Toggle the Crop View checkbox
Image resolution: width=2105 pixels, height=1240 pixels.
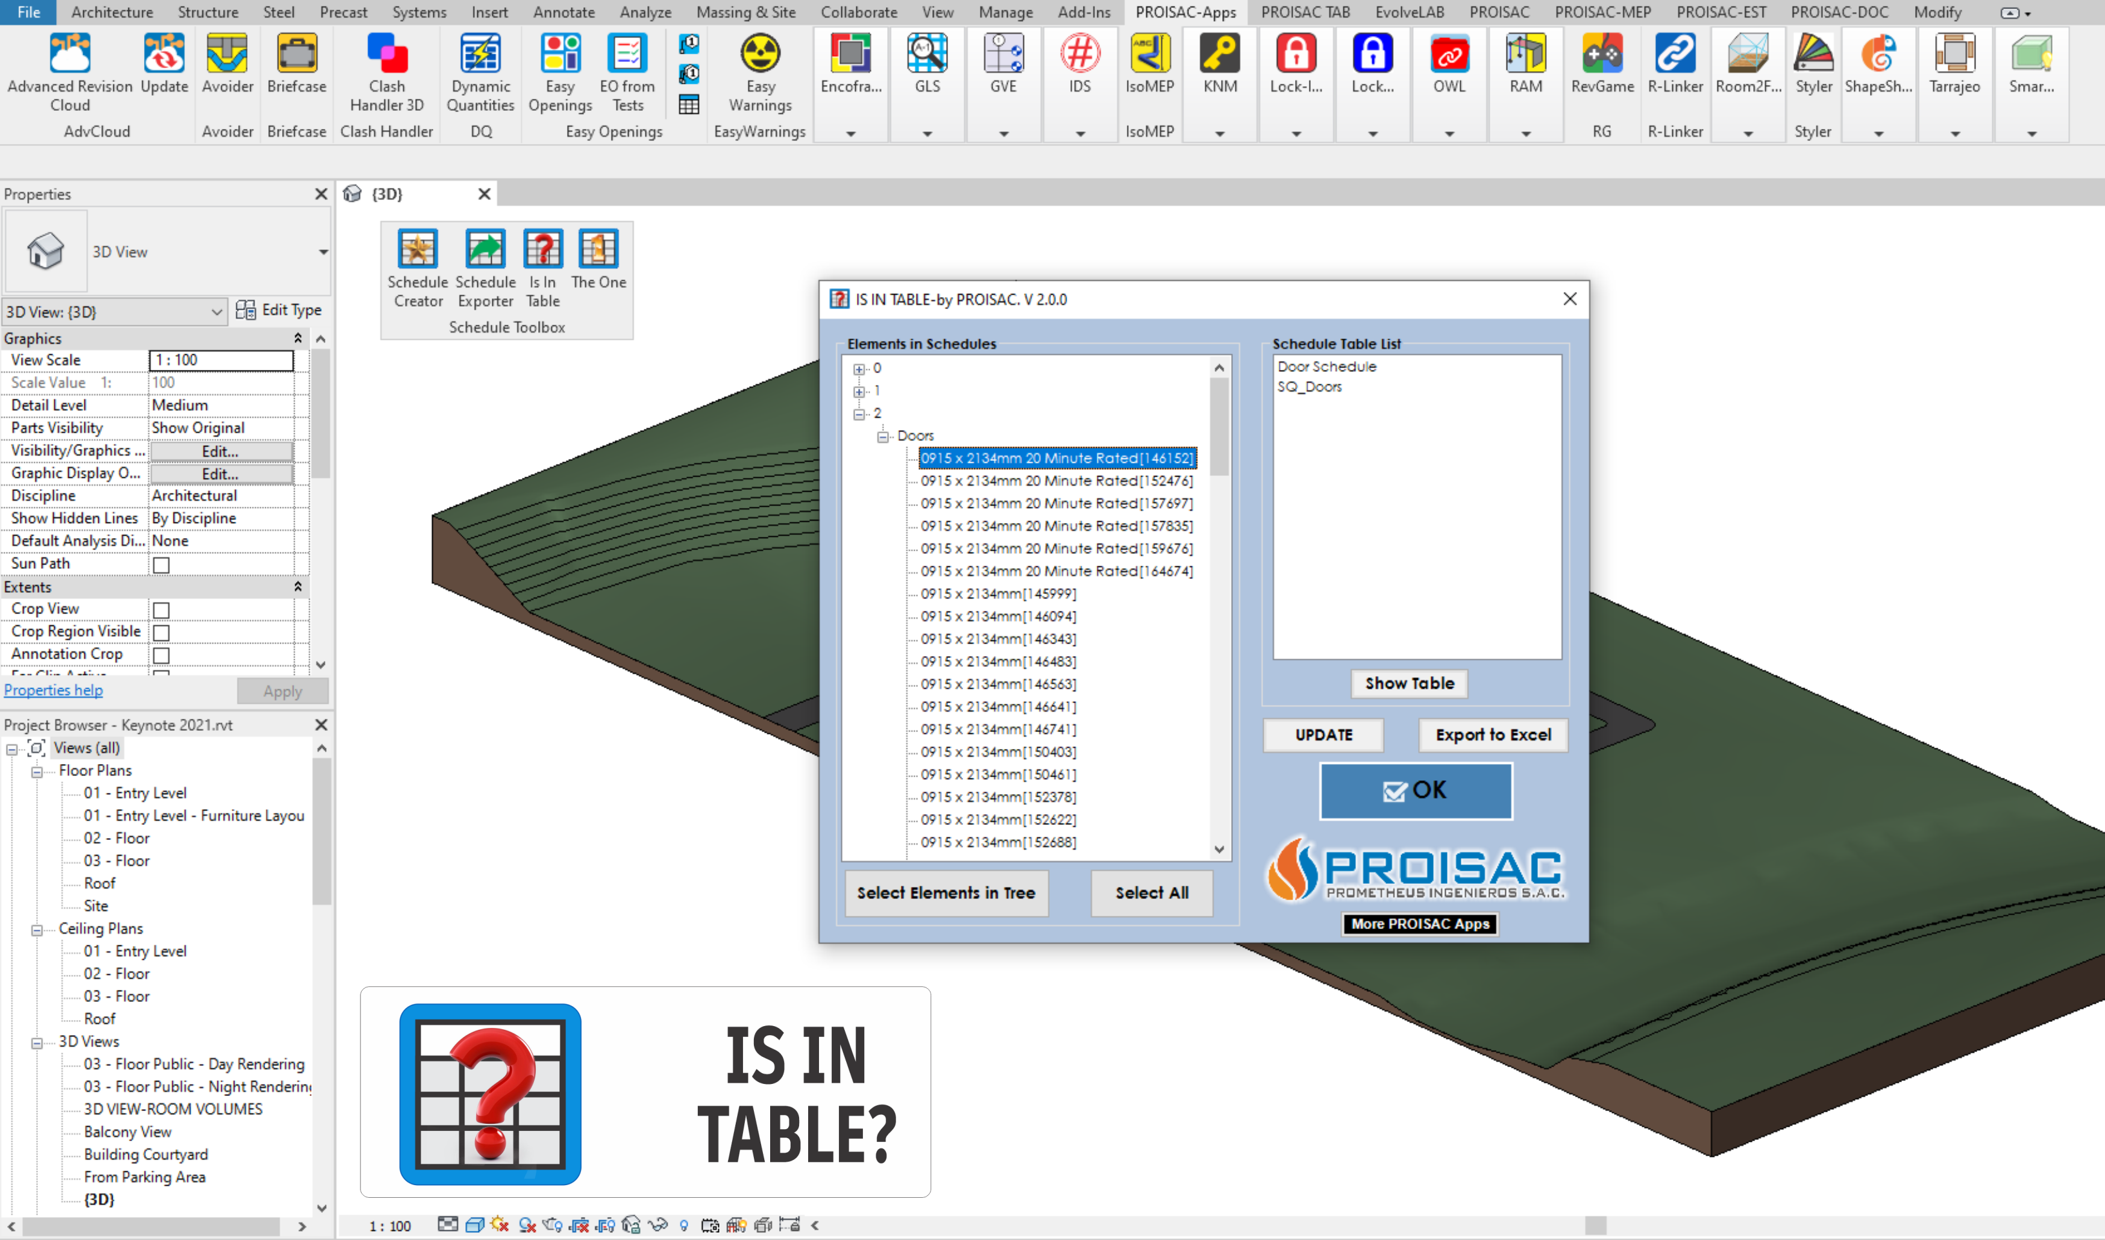[162, 611]
